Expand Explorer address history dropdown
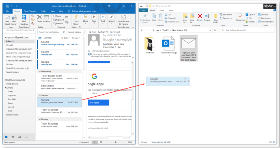 coord(210,30)
